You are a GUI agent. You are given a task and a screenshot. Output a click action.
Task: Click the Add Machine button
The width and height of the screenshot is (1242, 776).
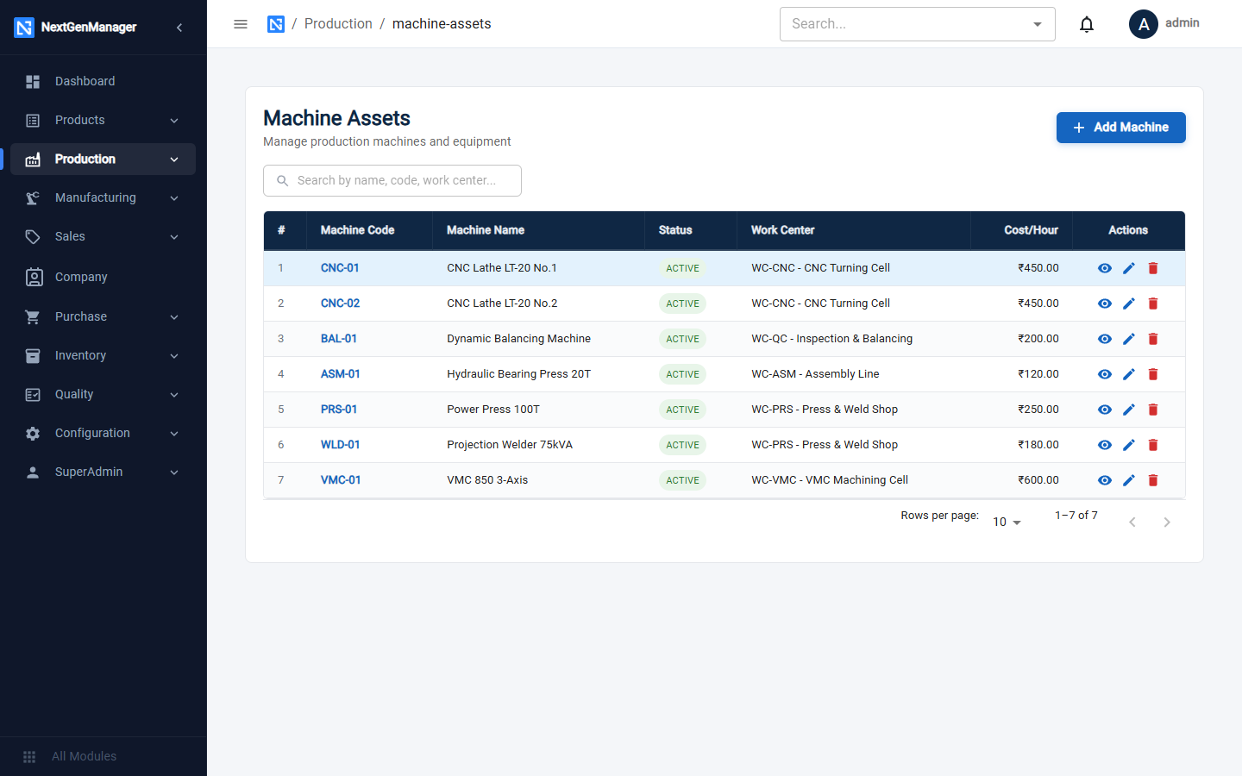point(1120,128)
